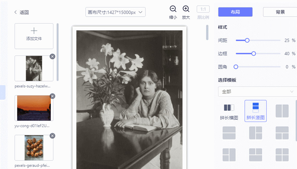Viewport: 297px width, 169px height.
Task: Delete the sunset image using its X icon
Action: [52, 96]
